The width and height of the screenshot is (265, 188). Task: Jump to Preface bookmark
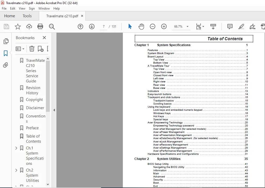(x=32, y=128)
